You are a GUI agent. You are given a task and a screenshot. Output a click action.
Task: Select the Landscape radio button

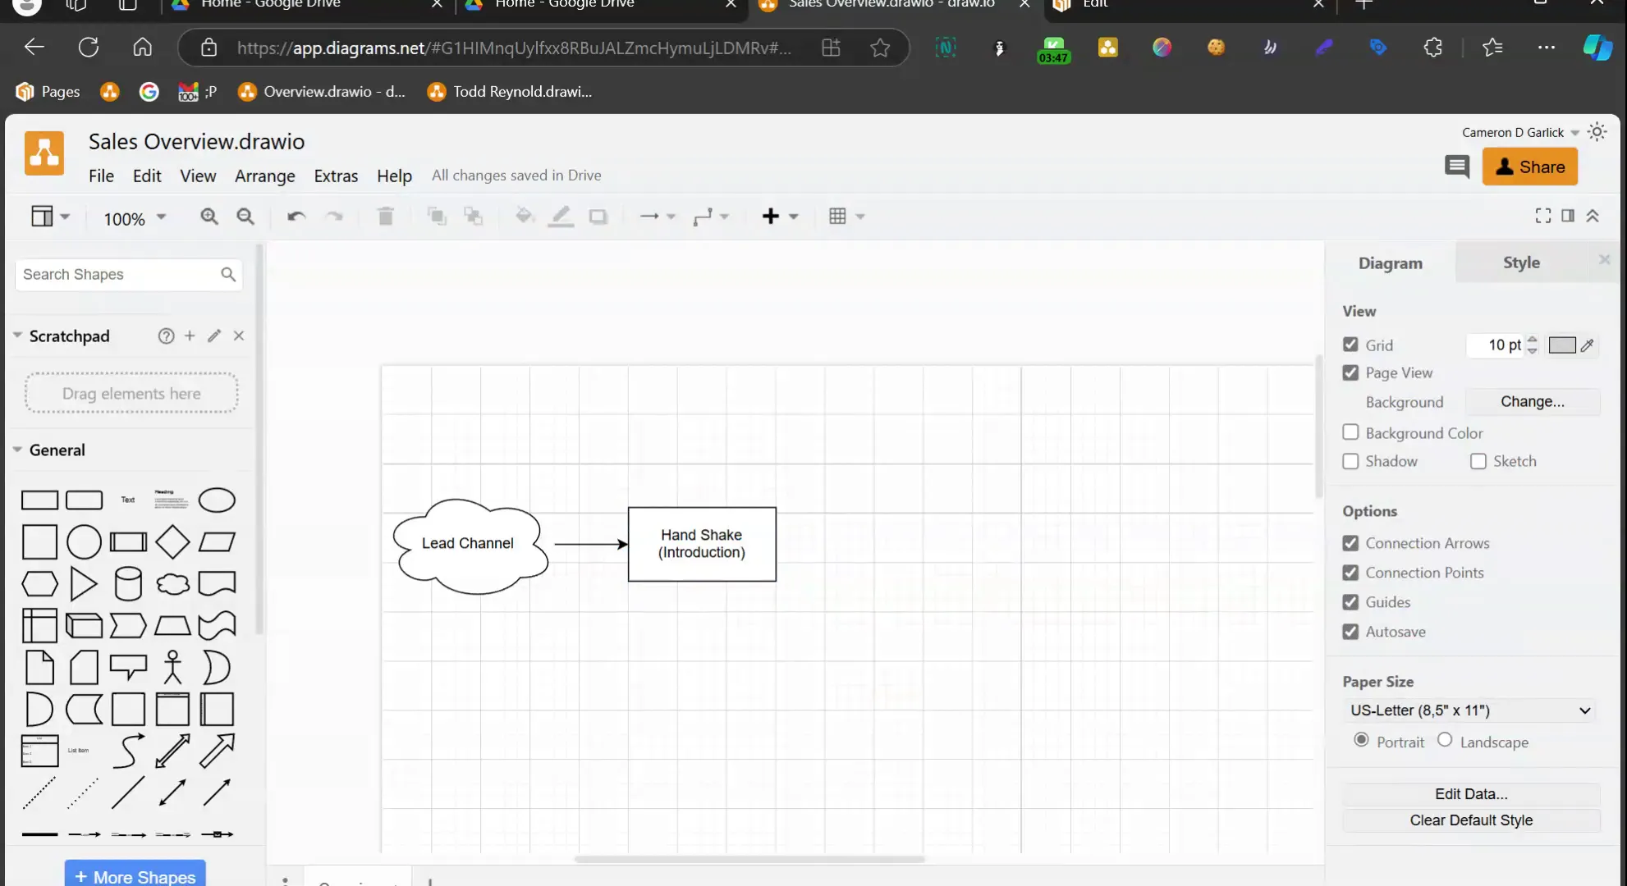pyautogui.click(x=1444, y=740)
